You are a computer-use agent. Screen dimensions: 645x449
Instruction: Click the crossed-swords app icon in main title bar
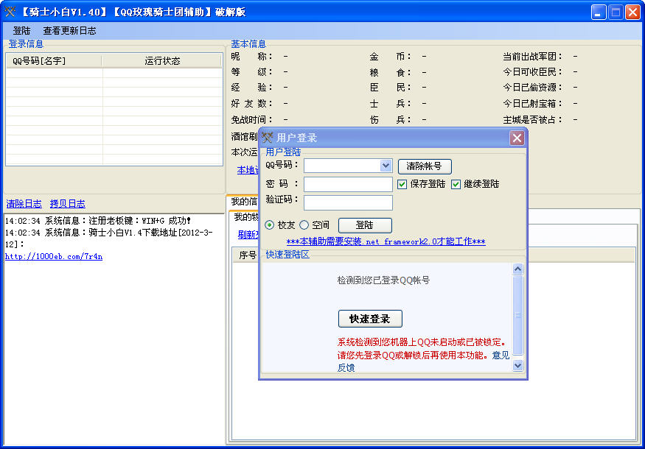pyautogui.click(x=10, y=12)
